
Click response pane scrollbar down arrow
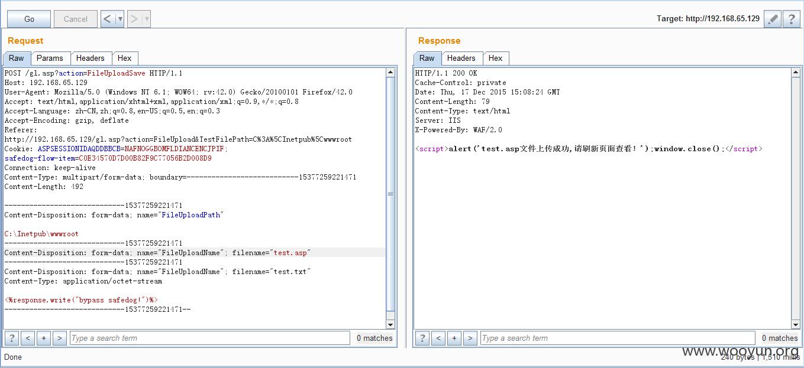pyautogui.click(x=796, y=324)
